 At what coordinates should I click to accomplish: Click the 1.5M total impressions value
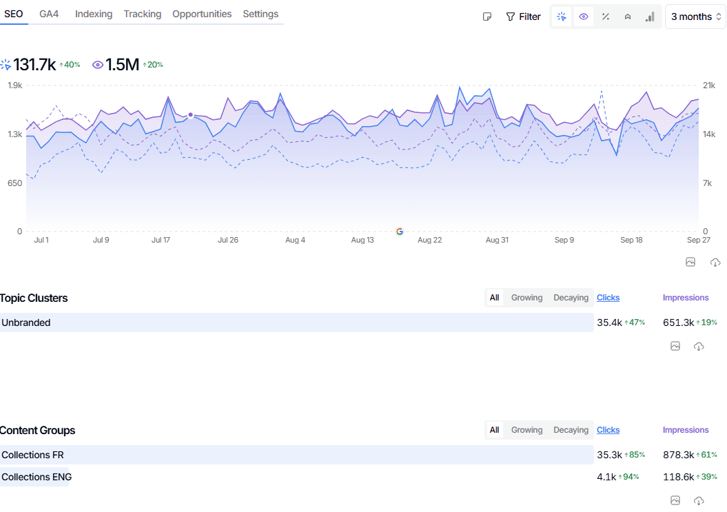122,65
